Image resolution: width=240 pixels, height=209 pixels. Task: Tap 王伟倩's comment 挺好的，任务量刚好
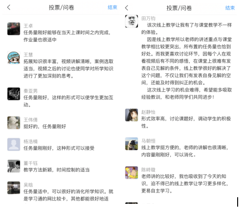pyautogui.click(x=45, y=127)
